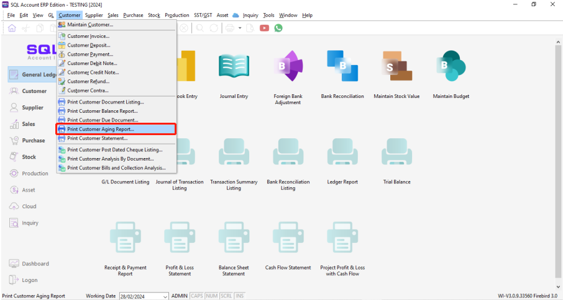This screenshot has width=563, height=300.
Task: Open the Foreign Bank Adjustment icon
Action: coord(287,67)
